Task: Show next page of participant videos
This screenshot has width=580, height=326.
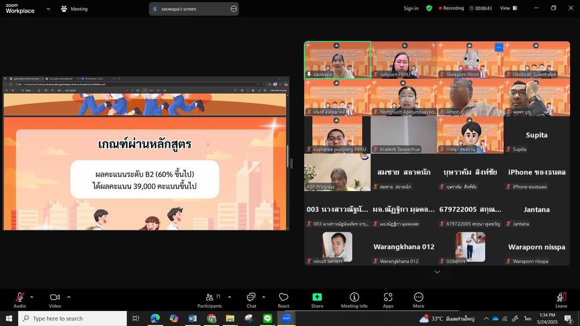Action: click(437, 272)
